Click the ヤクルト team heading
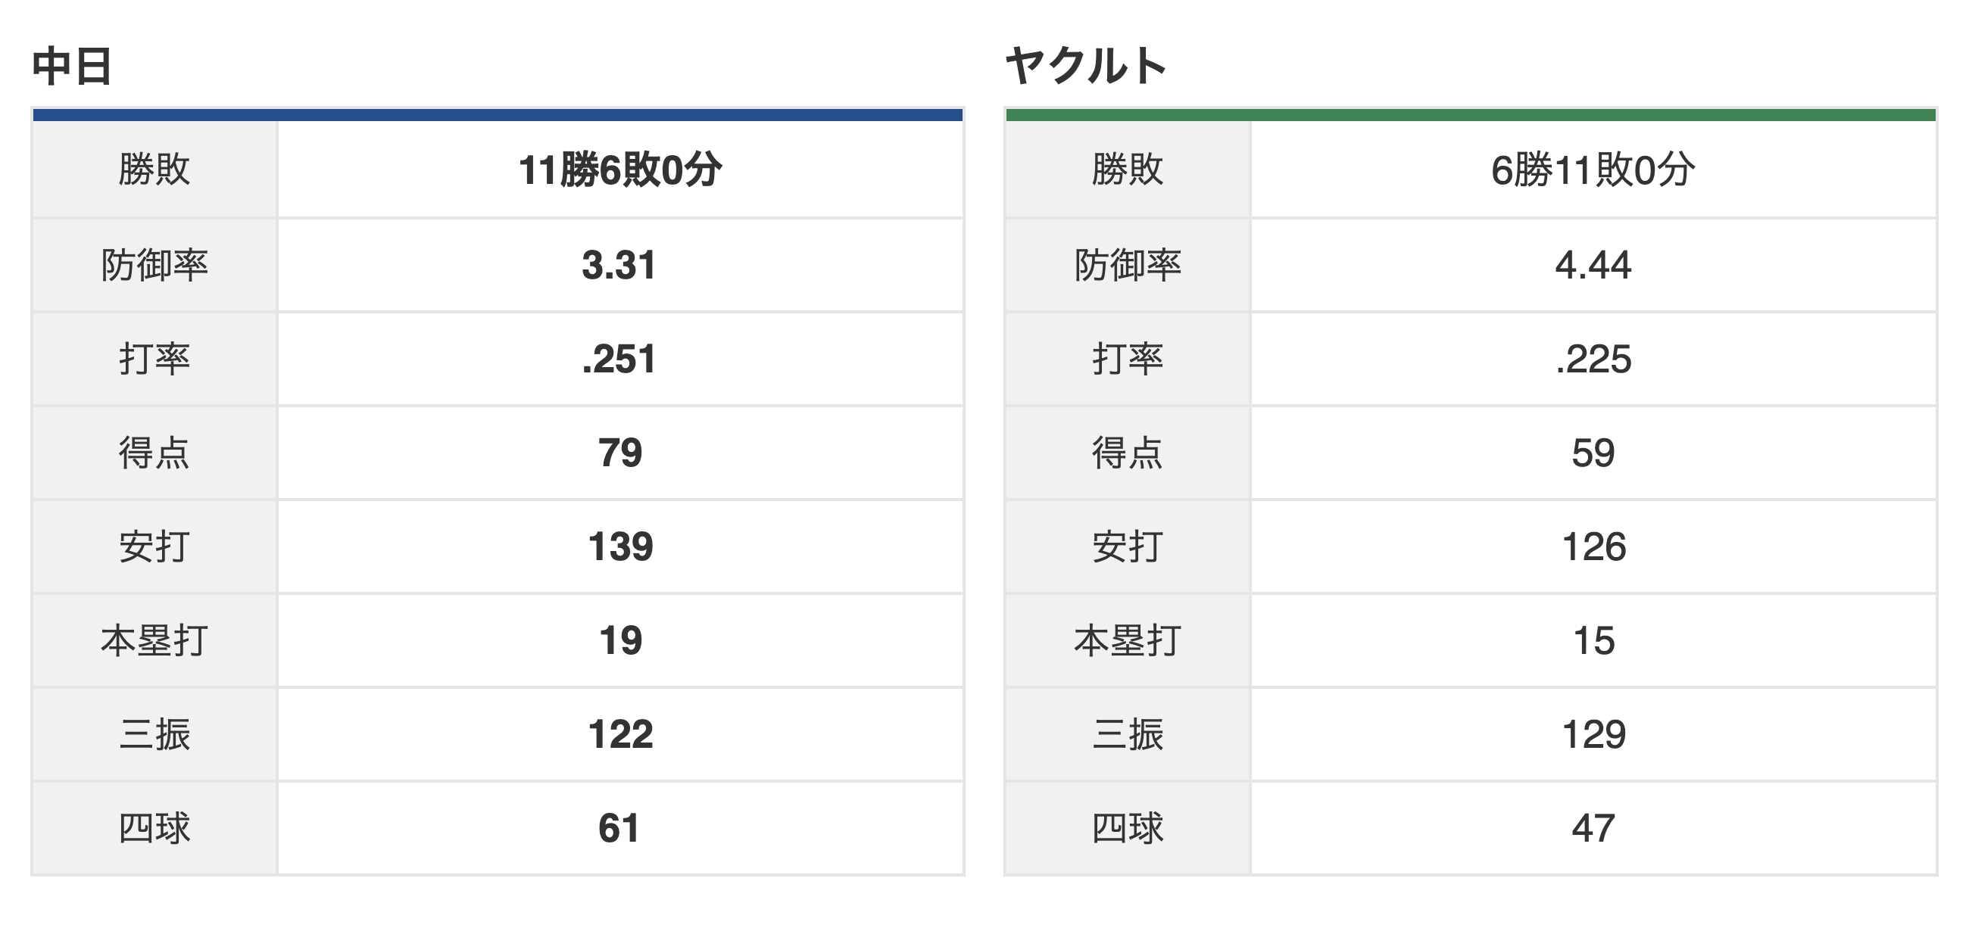Image resolution: width=1969 pixels, height=931 pixels. tap(1085, 66)
